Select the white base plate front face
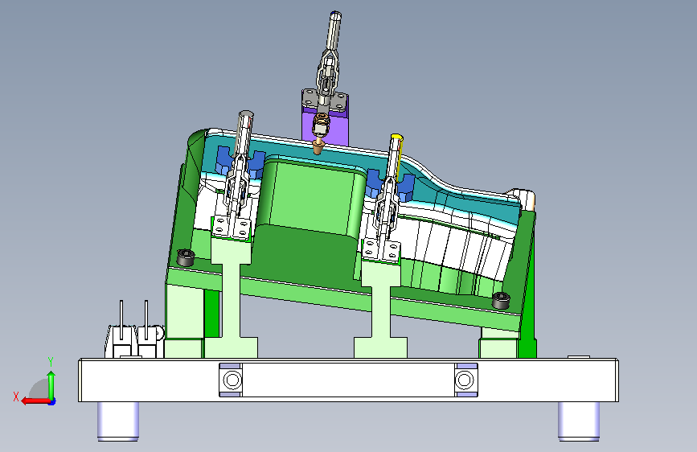Image resolution: width=697 pixels, height=452 pixels. tap(349, 380)
